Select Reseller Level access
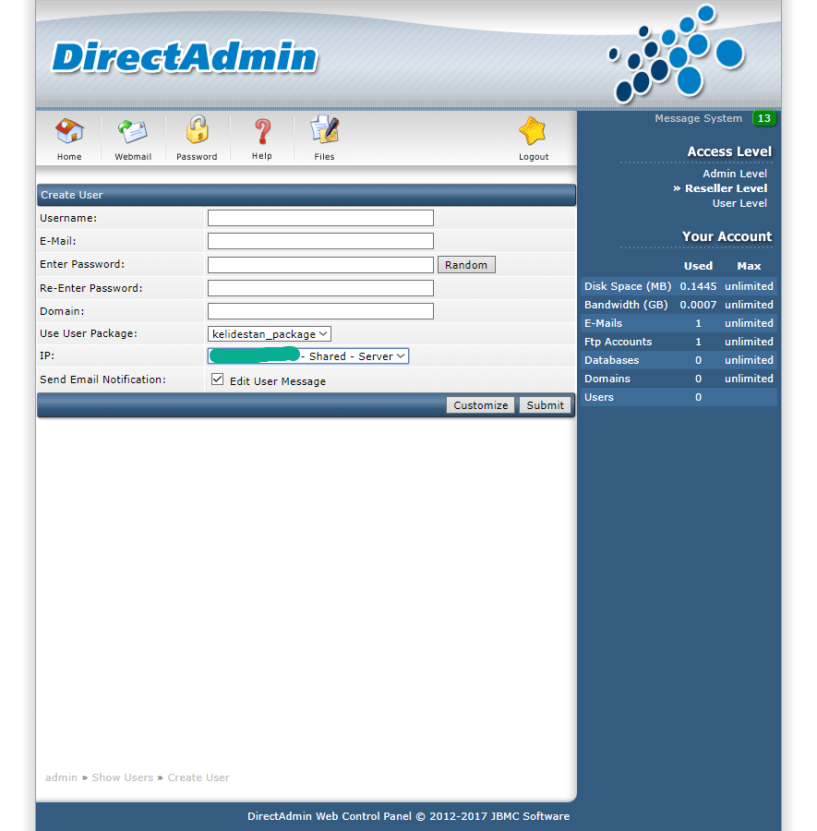Screen dimensions: 817x831 [x=726, y=188]
